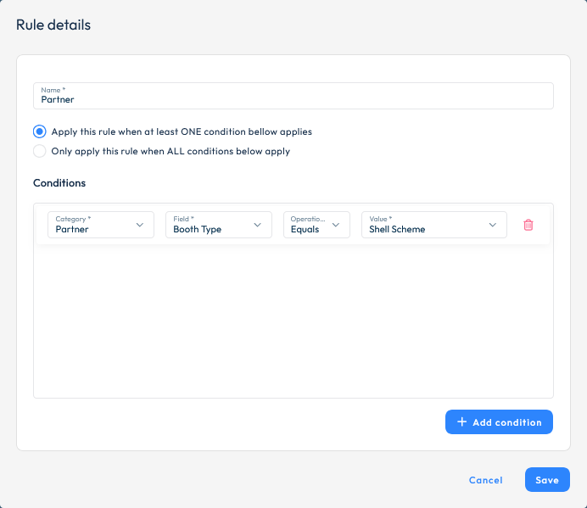Open the Operation dropdown showing Equals
This screenshot has width=587, height=508.
point(316,225)
